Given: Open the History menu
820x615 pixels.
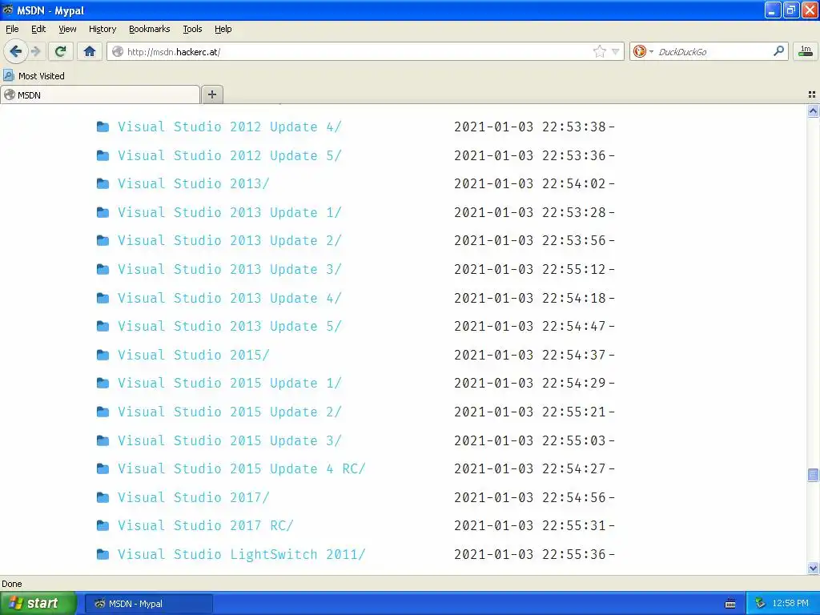Looking at the screenshot, I should (102, 29).
